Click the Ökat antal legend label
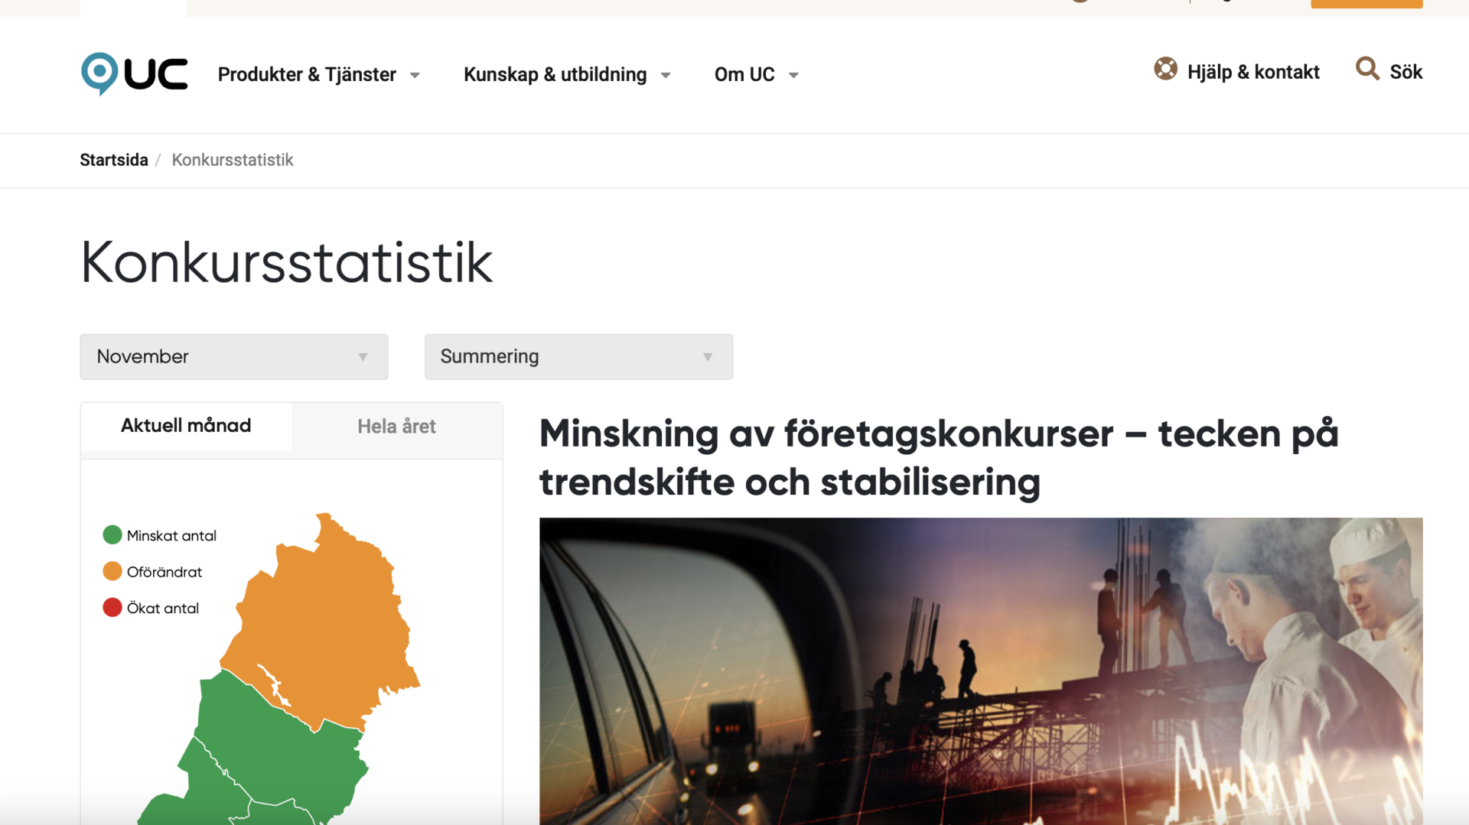Image resolution: width=1469 pixels, height=825 pixels. click(x=163, y=609)
